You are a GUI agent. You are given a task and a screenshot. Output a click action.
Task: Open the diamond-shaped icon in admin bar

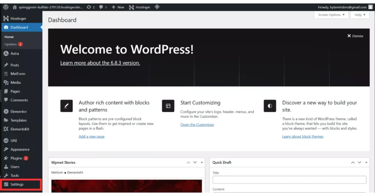(157, 7)
